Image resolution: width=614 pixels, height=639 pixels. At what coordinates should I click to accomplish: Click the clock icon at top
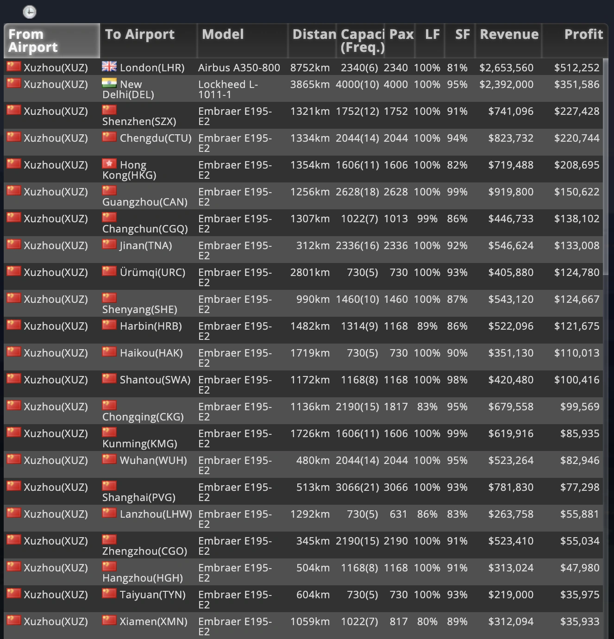[x=30, y=12]
